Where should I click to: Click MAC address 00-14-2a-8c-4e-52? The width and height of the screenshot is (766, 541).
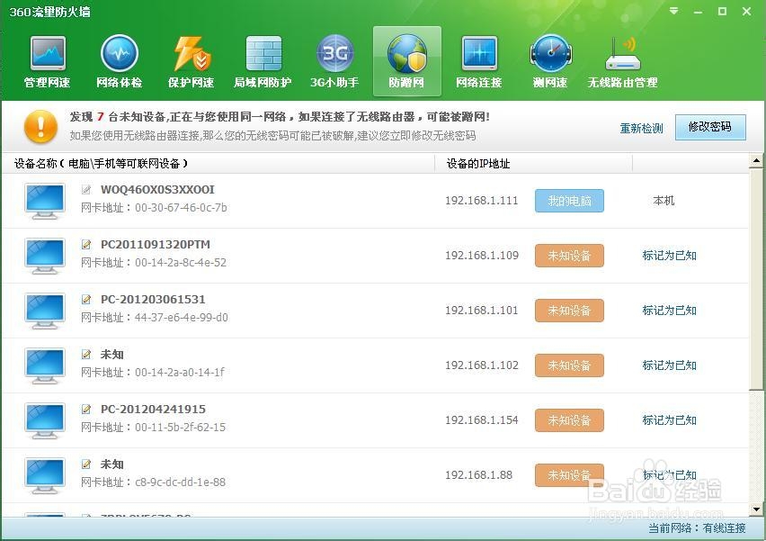click(181, 263)
